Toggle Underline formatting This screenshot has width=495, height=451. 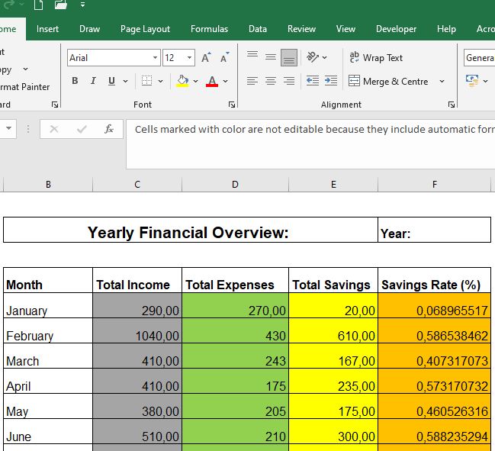pos(111,81)
